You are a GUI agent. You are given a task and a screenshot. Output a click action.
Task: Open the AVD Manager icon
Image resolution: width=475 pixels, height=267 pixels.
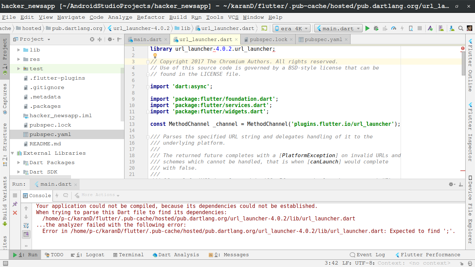(x=441, y=28)
